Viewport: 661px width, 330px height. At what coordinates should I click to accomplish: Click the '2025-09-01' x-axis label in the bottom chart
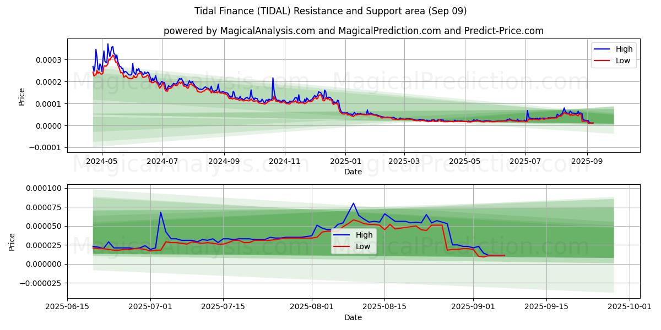(x=473, y=307)
